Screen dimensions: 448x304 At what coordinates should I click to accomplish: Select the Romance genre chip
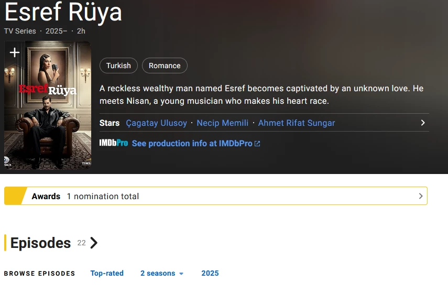165,66
